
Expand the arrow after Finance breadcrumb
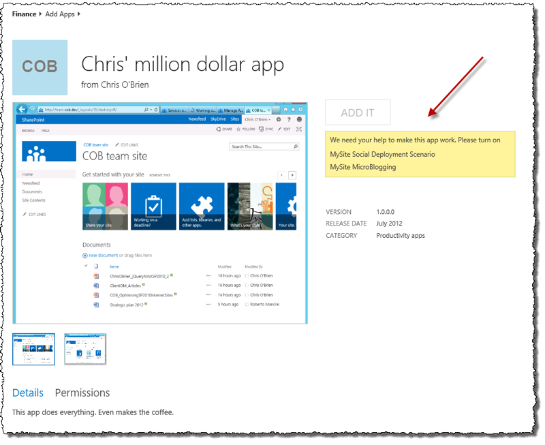(40, 14)
